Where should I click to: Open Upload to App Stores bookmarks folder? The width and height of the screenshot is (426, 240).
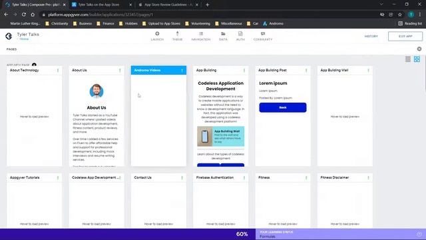click(161, 23)
